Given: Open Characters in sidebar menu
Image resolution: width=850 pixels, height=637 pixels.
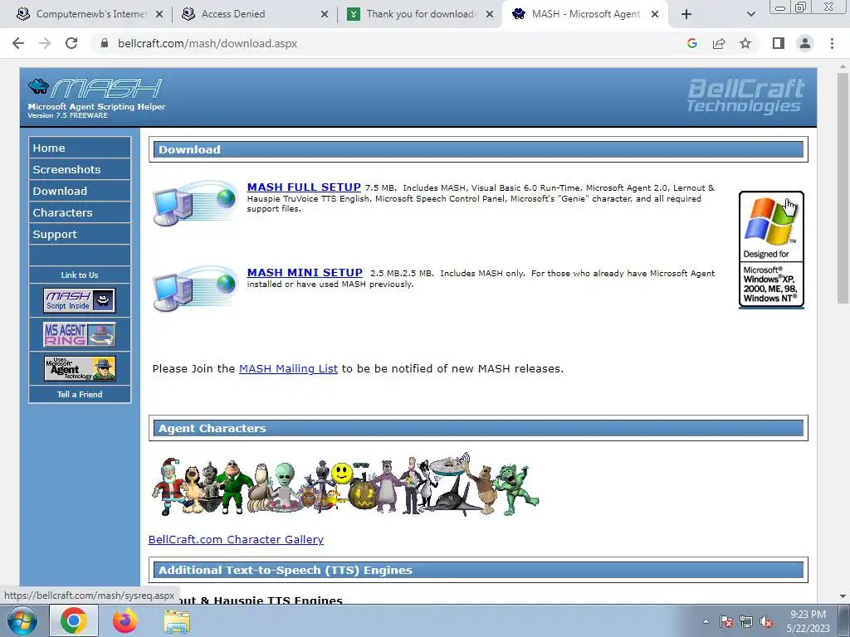Looking at the screenshot, I should pos(80,213).
